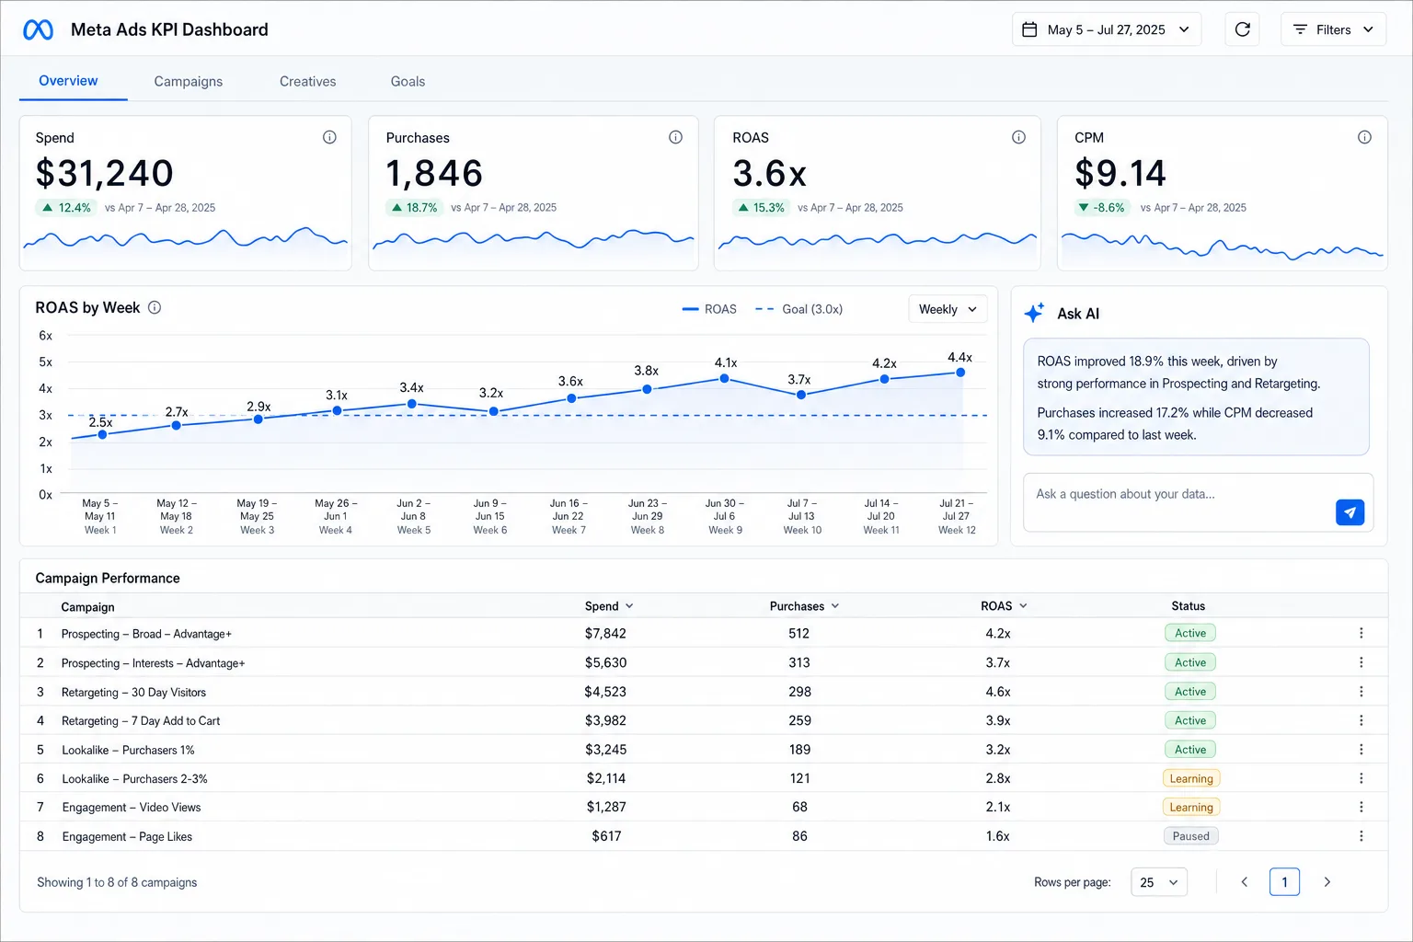Viewport: 1413px width, 942px height.
Task: Toggle the ROAS series in chart legend
Action: click(709, 309)
